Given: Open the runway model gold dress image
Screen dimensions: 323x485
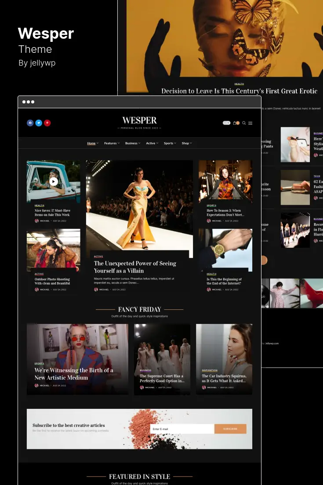Looking at the screenshot, I should coord(139,206).
